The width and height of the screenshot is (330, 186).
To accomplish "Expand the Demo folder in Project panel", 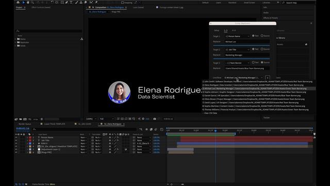I will (15, 39).
